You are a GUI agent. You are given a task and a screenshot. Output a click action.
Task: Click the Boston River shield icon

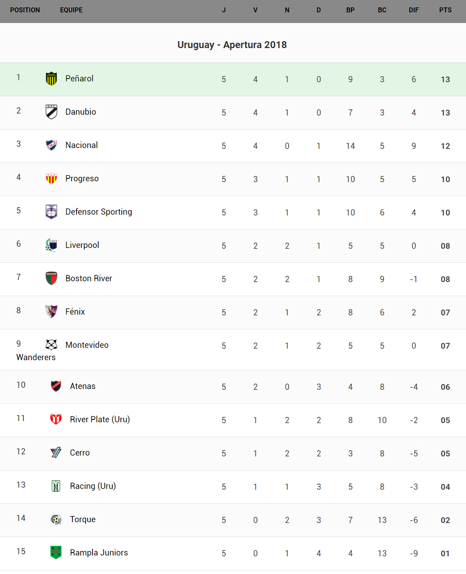click(x=51, y=278)
